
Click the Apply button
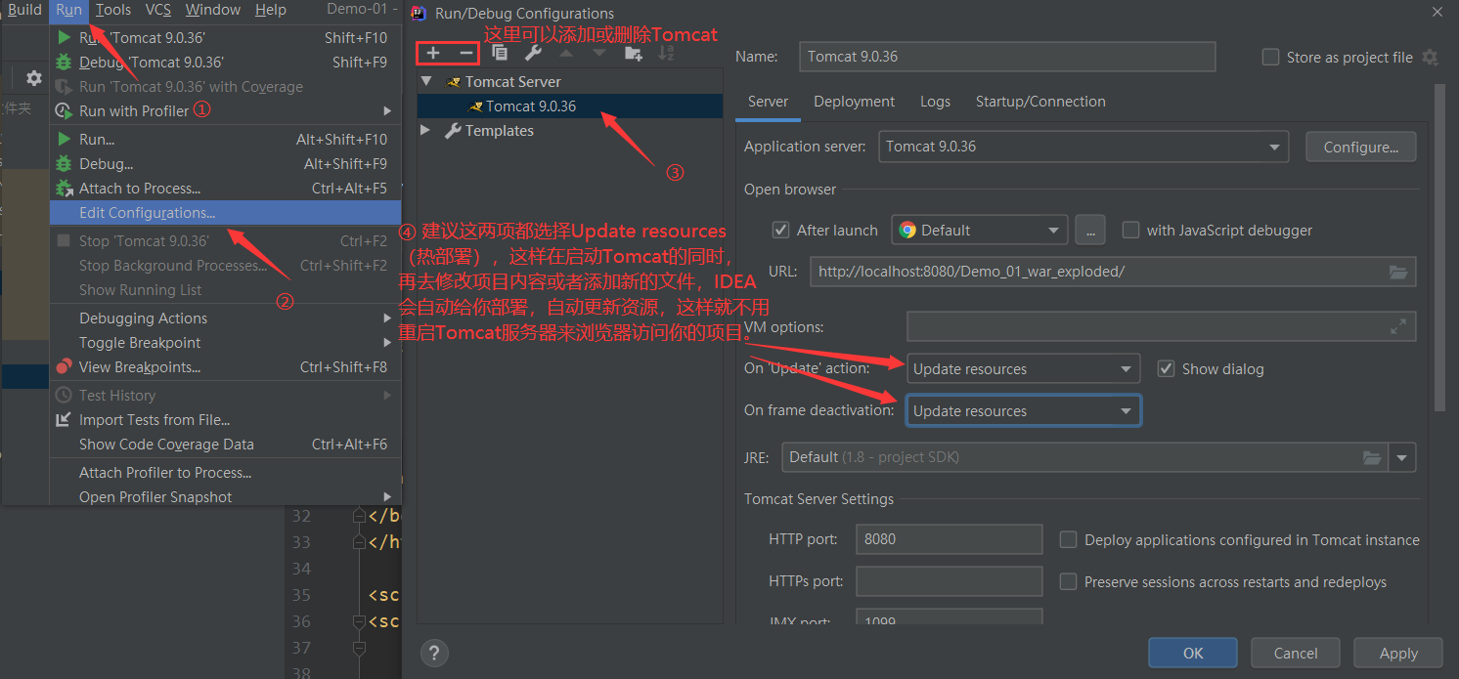point(1398,653)
